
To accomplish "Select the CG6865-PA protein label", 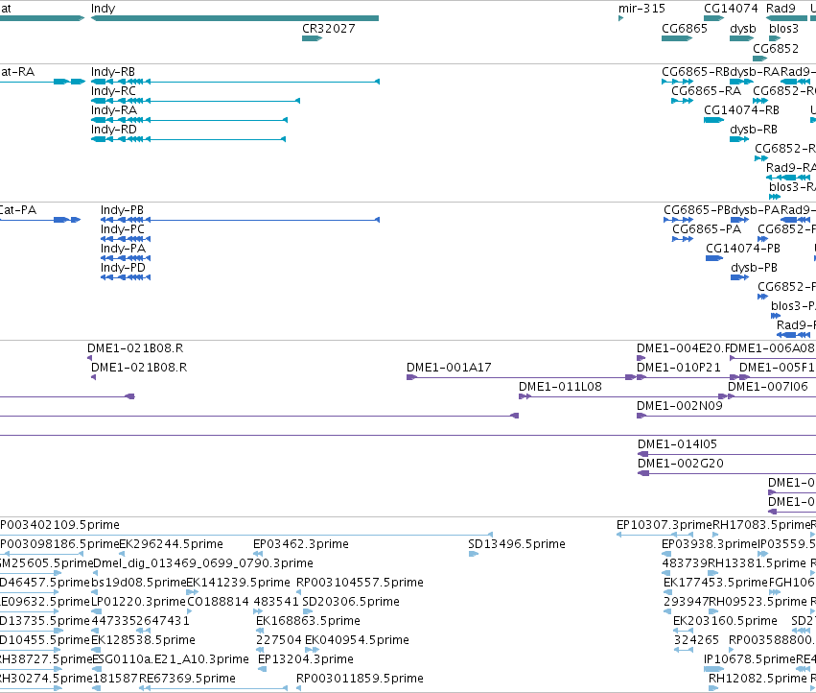I will point(707,229).
